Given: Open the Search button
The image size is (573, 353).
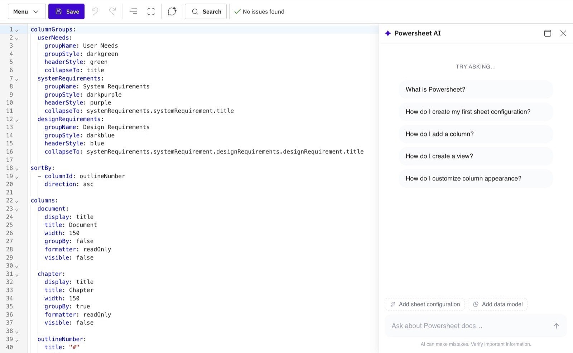Looking at the screenshot, I should point(206,11).
